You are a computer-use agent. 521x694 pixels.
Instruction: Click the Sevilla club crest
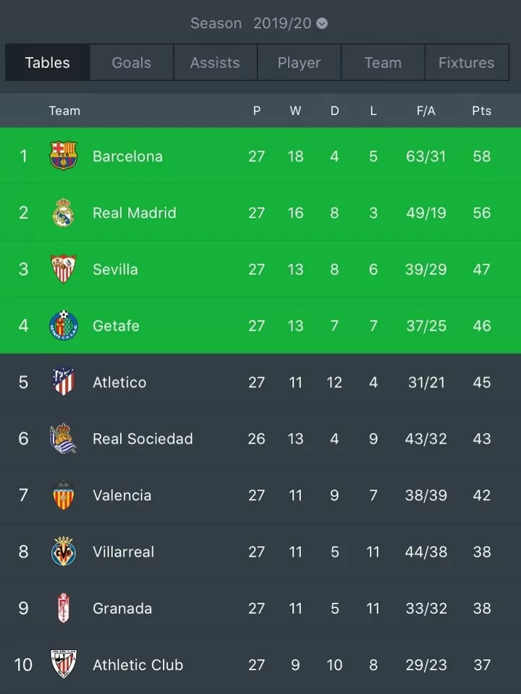pyautogui.click(x=64, y=269)
